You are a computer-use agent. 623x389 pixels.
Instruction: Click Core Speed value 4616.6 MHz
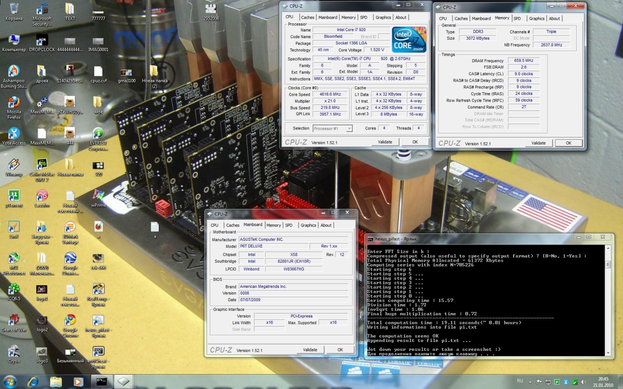[x=331, y=95]
